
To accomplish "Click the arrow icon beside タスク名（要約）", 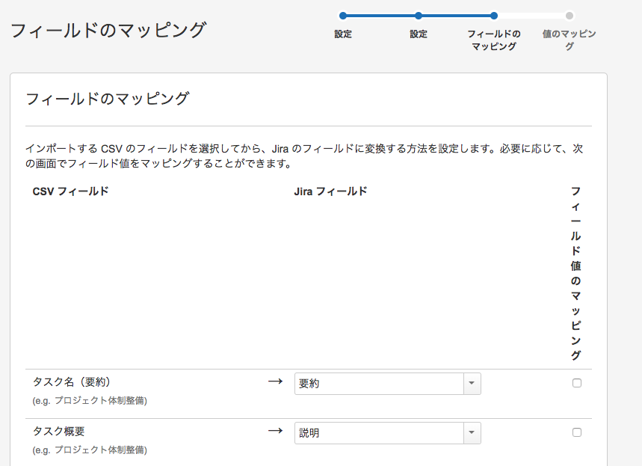I will click(276, 381).
